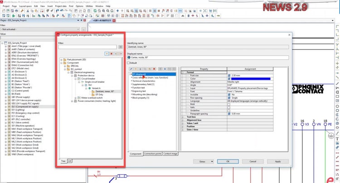Enable the Default checkbox
The height and width of the screenshot is (183, 340).
(129, 63)
